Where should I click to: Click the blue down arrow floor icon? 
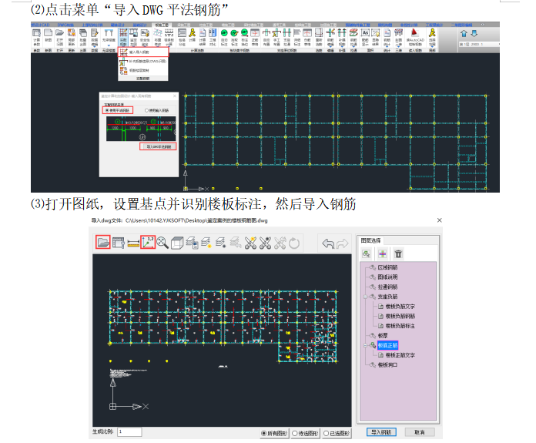point(474,34)
